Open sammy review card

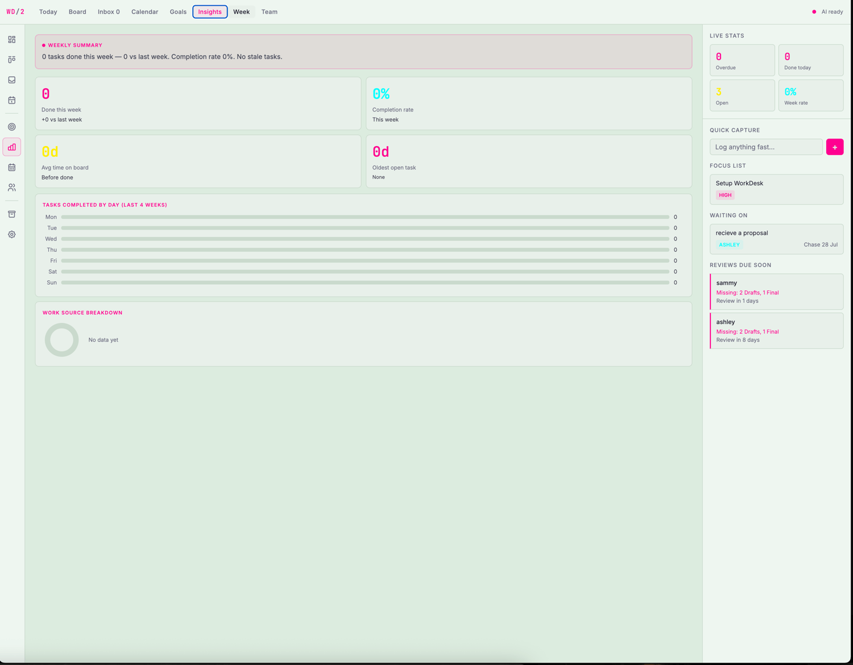776,292
